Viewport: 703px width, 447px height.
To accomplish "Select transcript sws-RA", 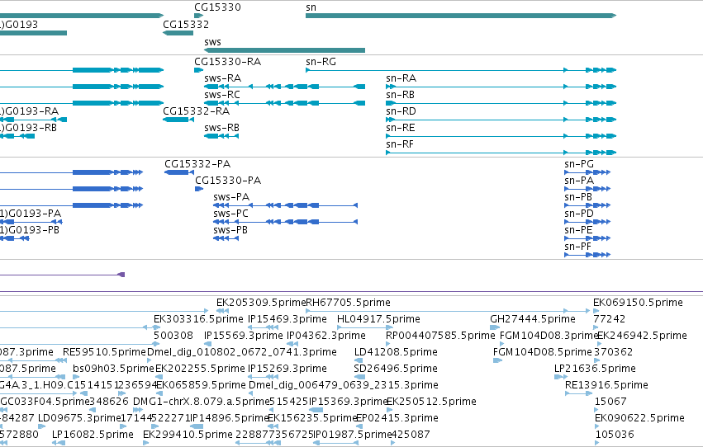I will (x=284, y=87).
